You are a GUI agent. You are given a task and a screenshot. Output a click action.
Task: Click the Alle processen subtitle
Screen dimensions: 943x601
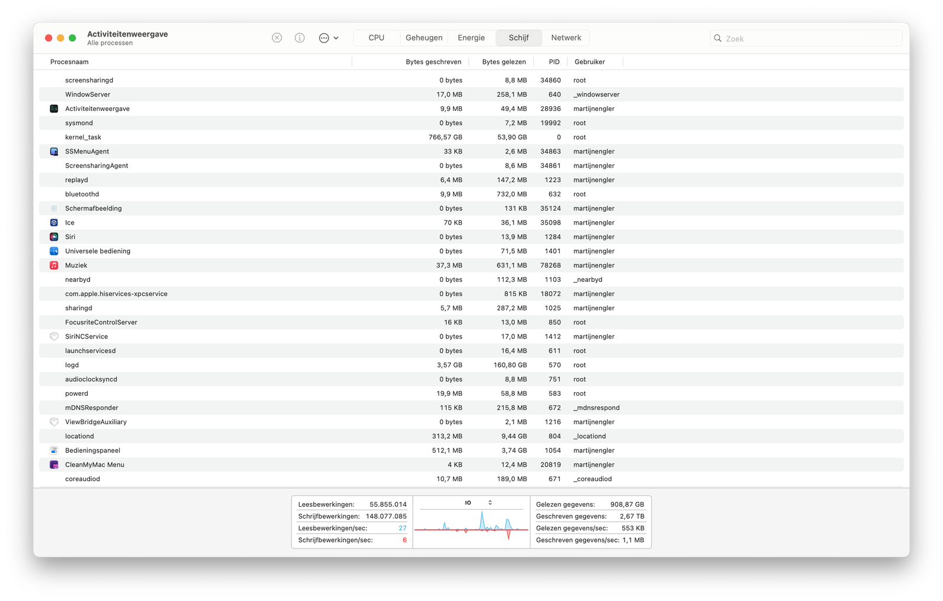tap(110, 43)
